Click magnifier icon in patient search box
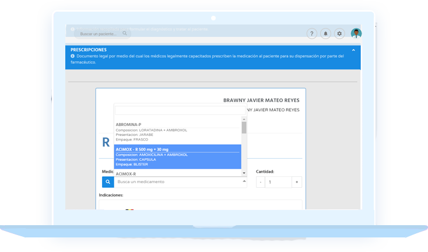Image resolution: width=428 pixels, height=252 pixels. click(125, 34)
